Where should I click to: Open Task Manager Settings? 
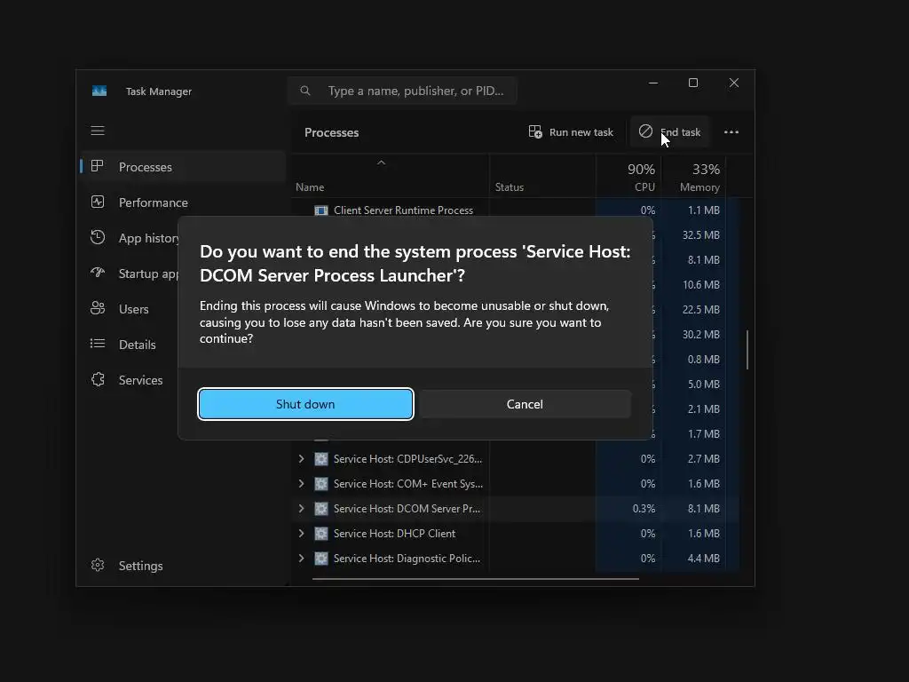(183, 566)
